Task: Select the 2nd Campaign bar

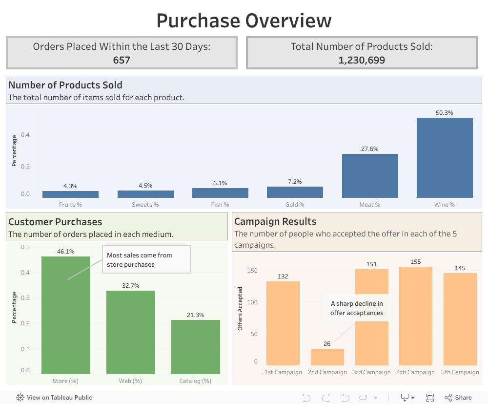Action: click(x=327, y=357)
